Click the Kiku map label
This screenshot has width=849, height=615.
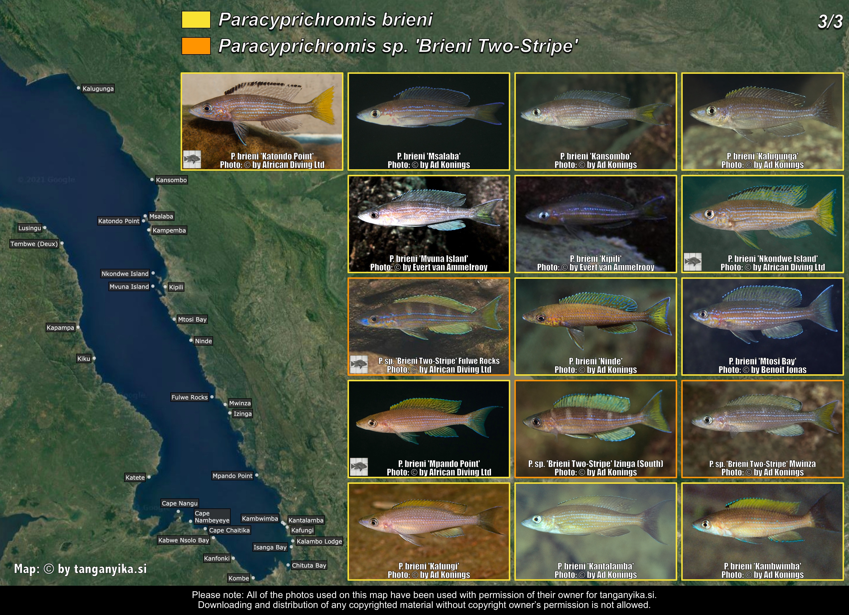coord(84,359)
